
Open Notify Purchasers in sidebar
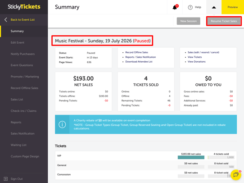pos(23,54)
